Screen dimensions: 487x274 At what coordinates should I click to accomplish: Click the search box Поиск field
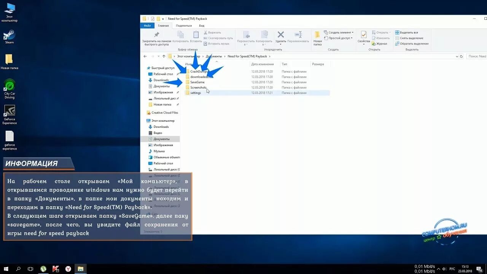[476, 56]
